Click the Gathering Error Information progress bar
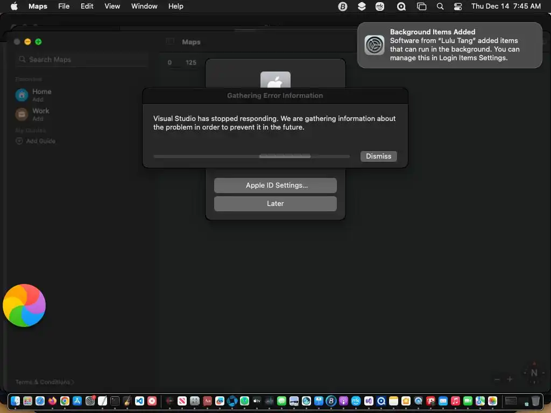Screen dimensions: 551x413 (x=252, y=156)
